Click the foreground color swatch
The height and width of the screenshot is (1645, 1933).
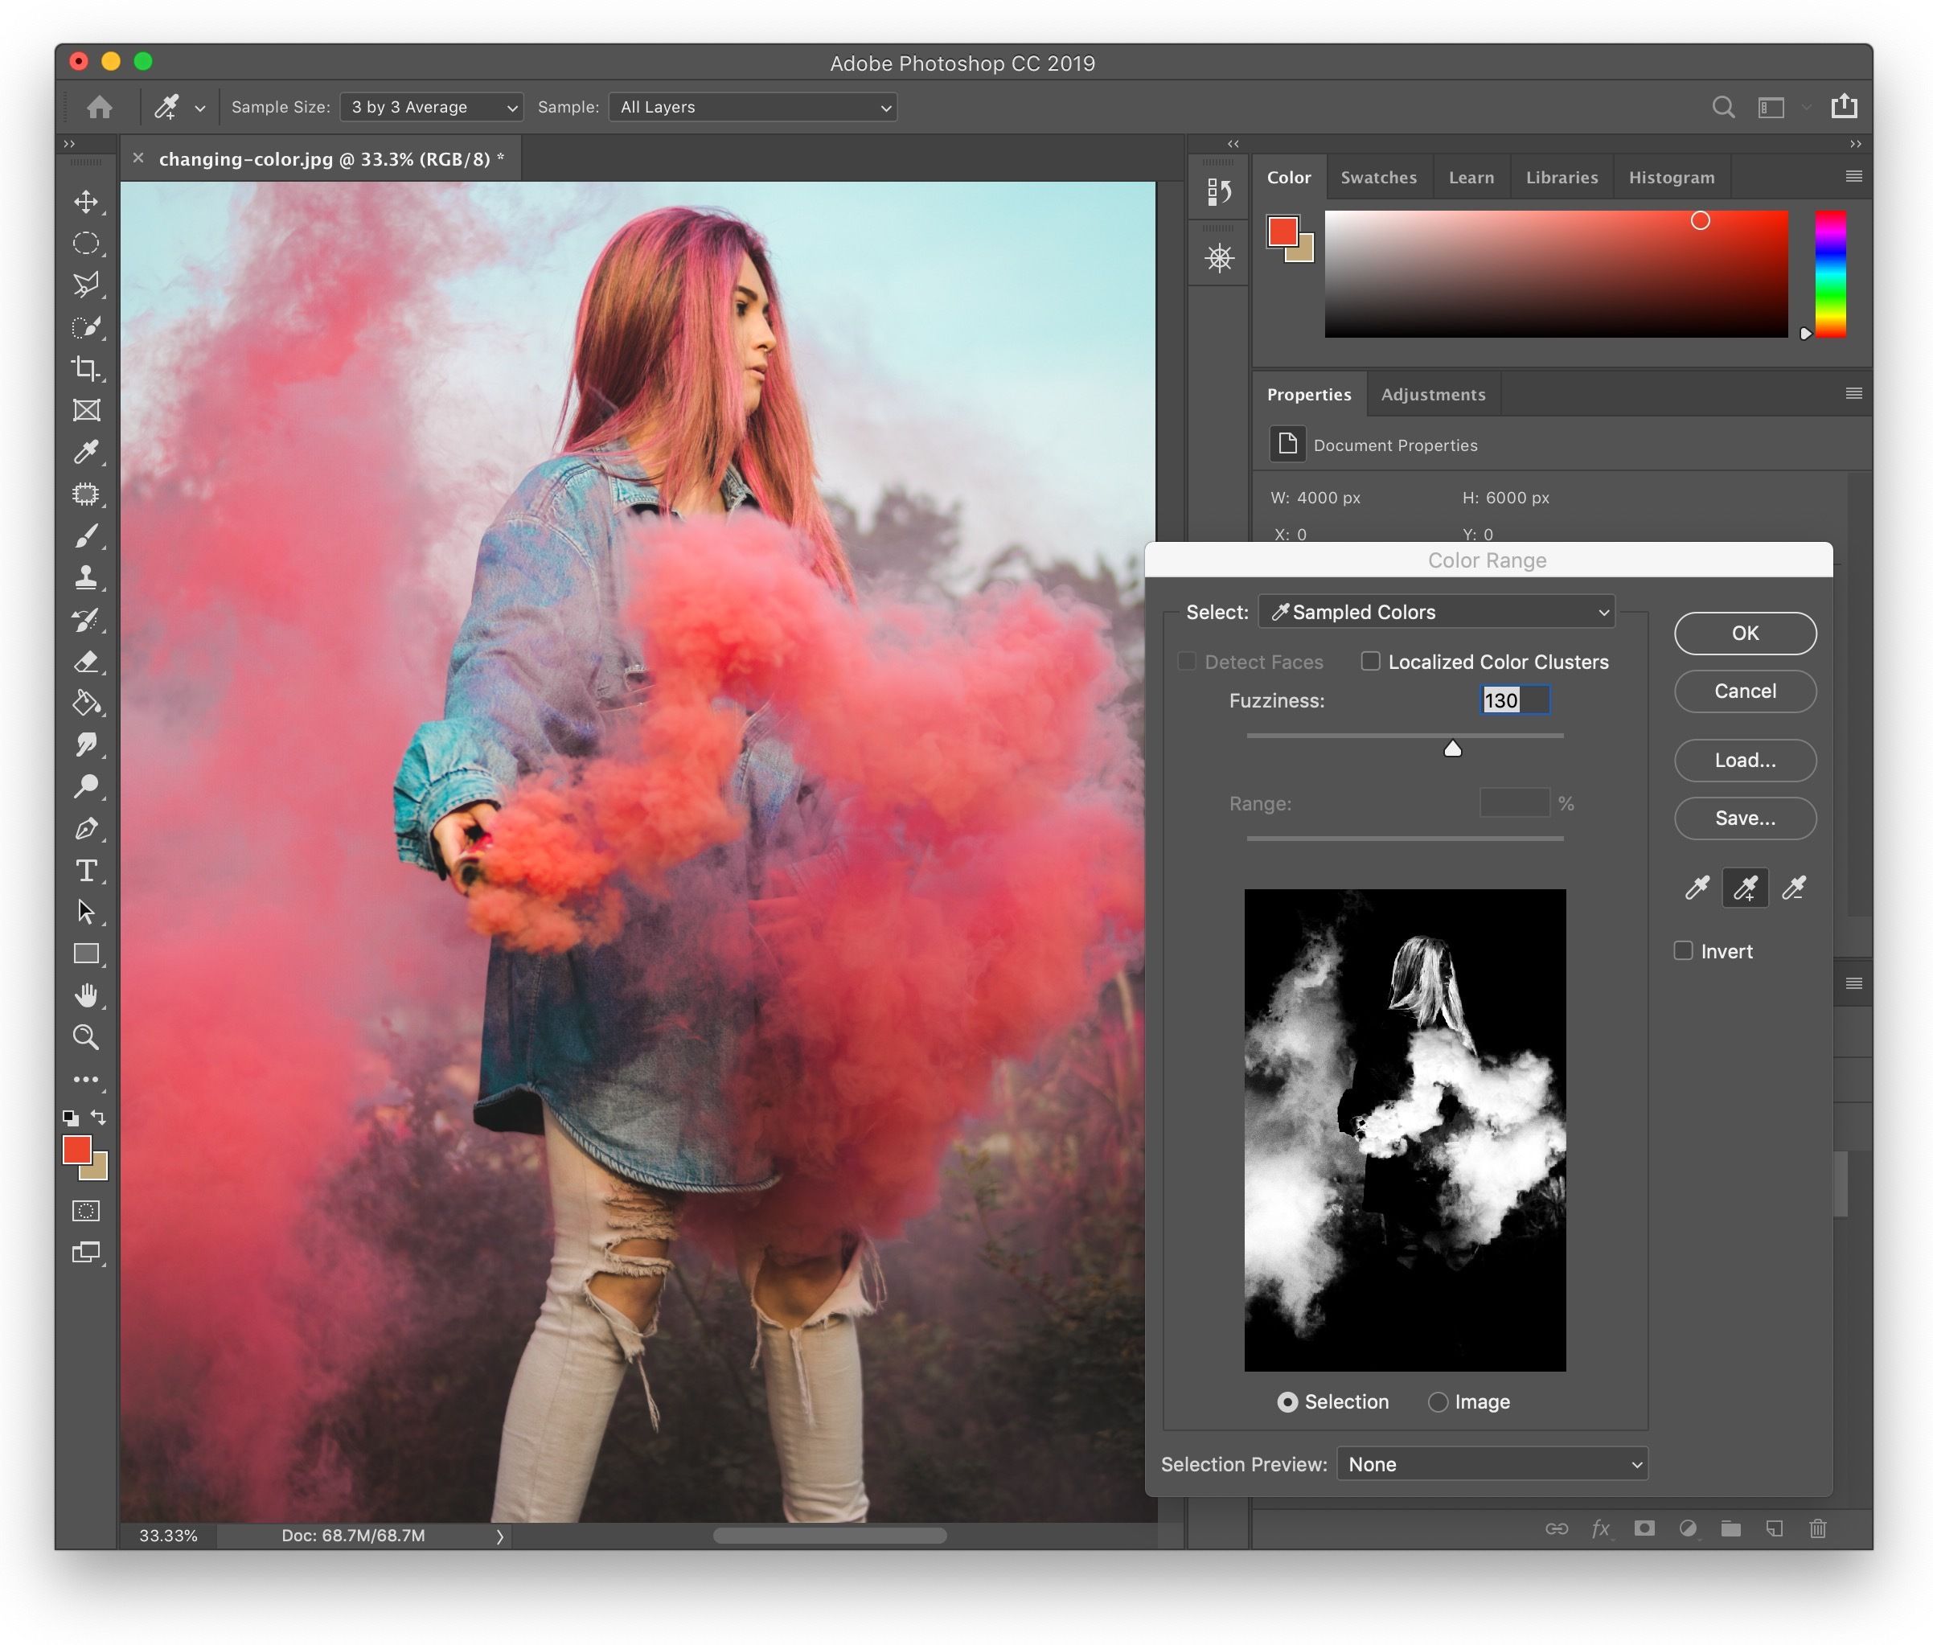coord(78,1152)
